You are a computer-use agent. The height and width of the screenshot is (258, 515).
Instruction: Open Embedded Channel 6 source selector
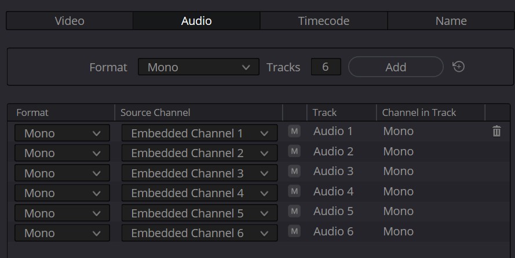tap(199, 233)
